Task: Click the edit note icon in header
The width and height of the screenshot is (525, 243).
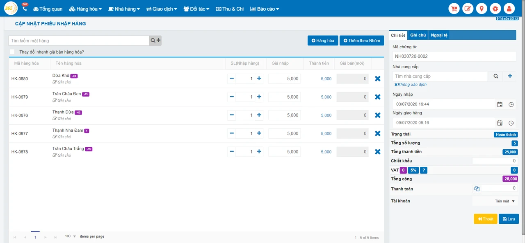Action: 468,9
